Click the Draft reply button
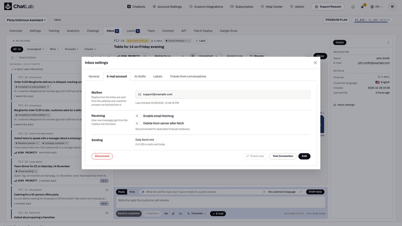This screenshot has height=226, width=402. pos(315,192)
